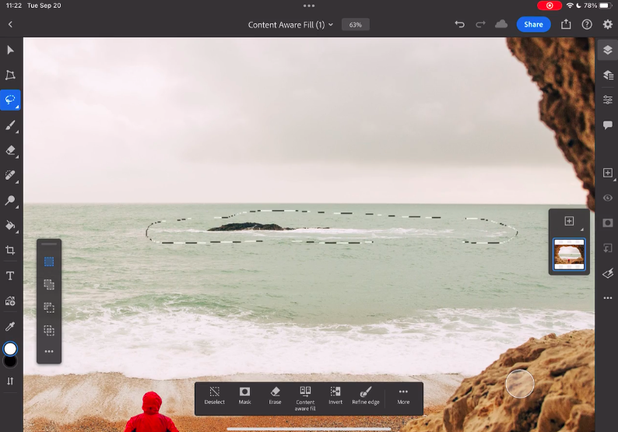Select the layer thumbnail in the layers panel
Viewport: 618px width, 432px height.
point(569,254)
